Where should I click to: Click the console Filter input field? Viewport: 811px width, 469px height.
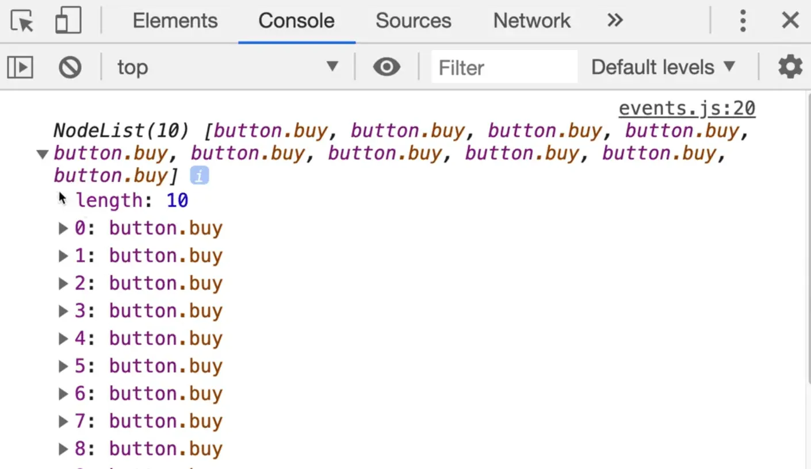[503, 67]
